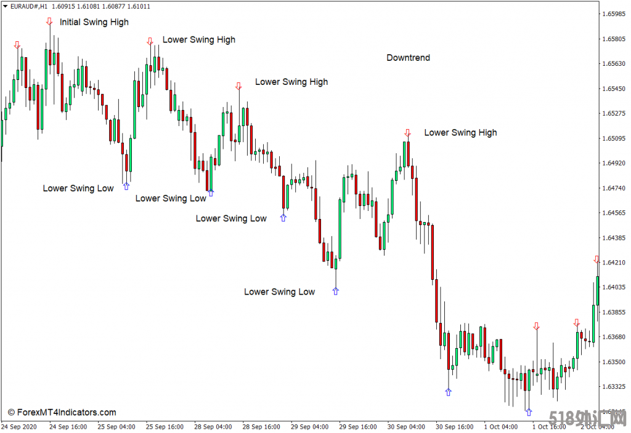Click the 1 Oct 04:00 time axis label

502,426
